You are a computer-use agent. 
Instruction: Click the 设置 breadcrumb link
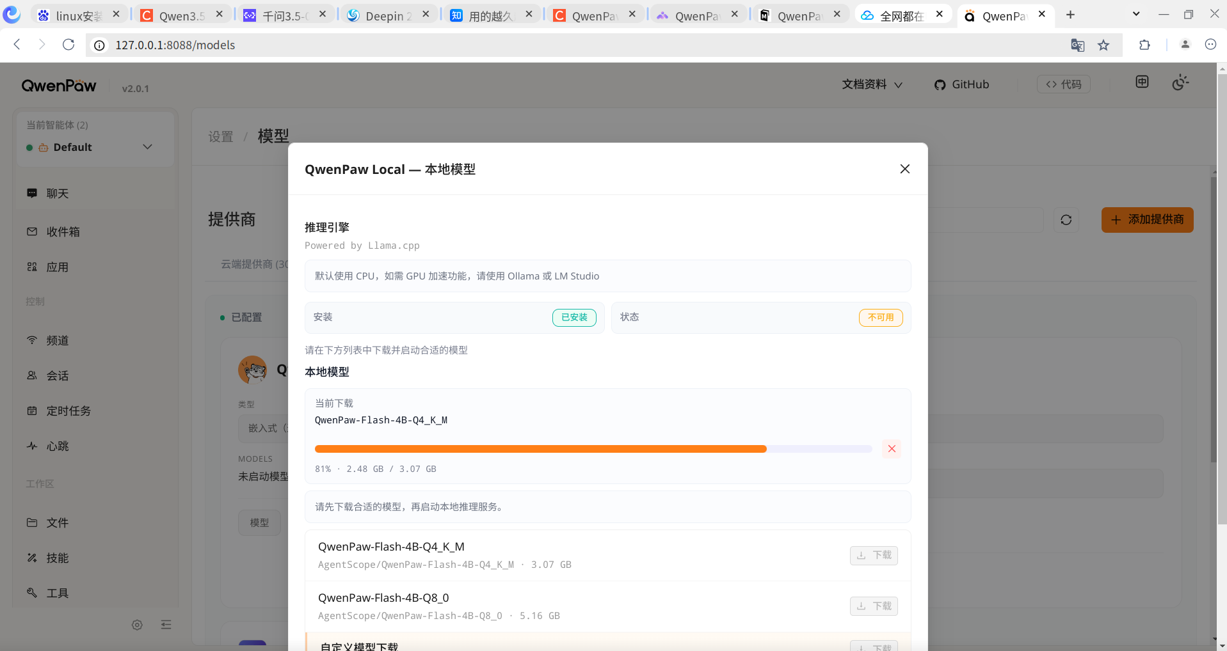point(221,137)
